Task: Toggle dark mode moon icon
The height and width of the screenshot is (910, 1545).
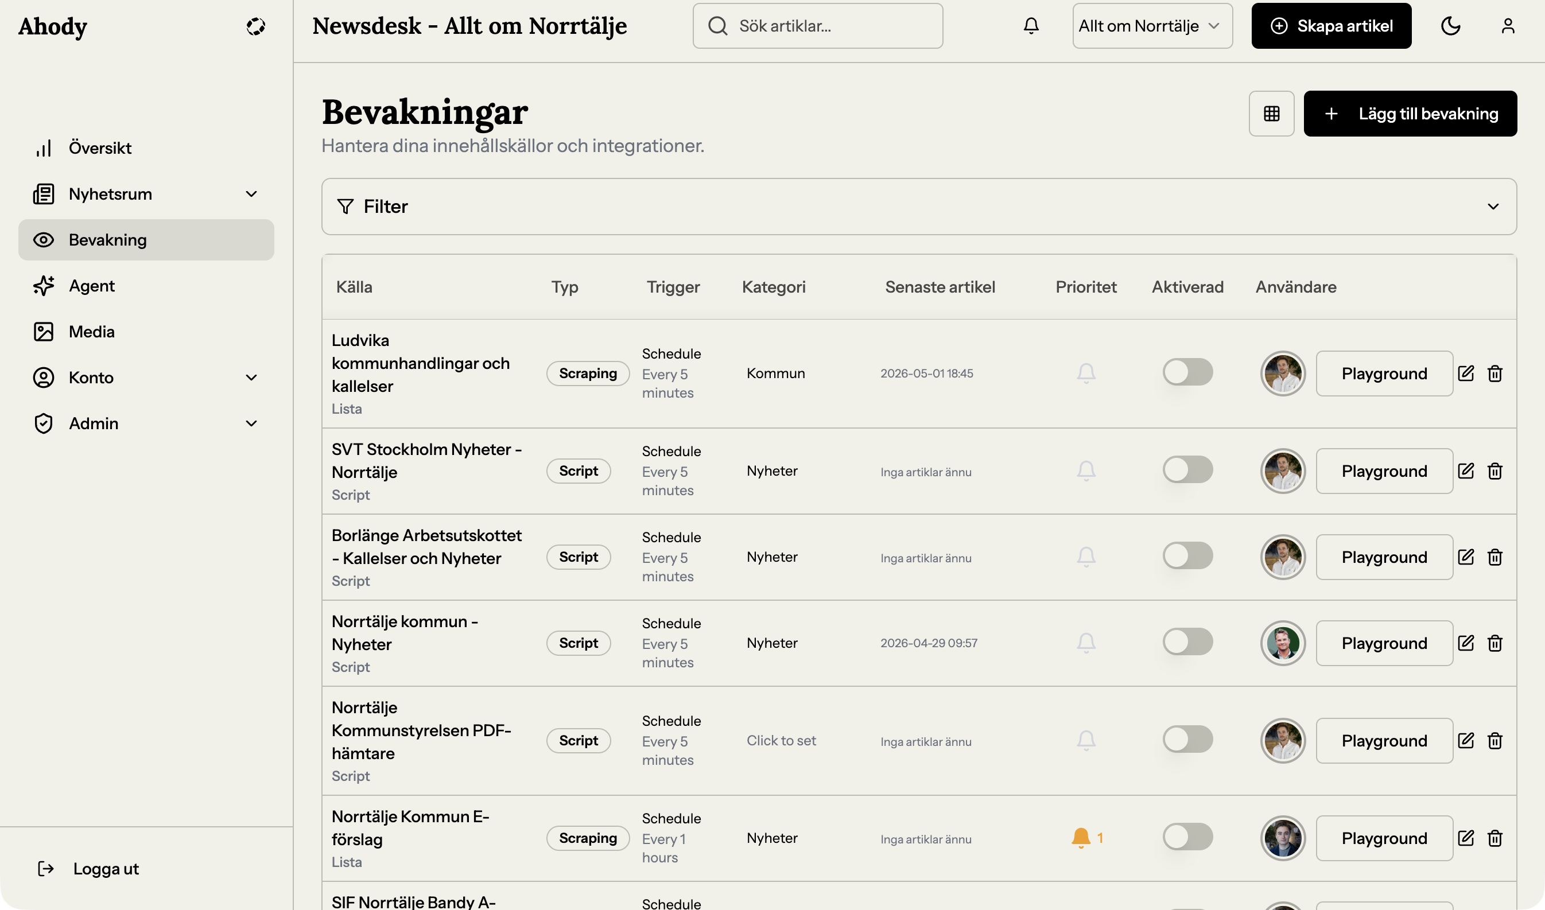Action: pyautogui.click(x=1450, y=26)
